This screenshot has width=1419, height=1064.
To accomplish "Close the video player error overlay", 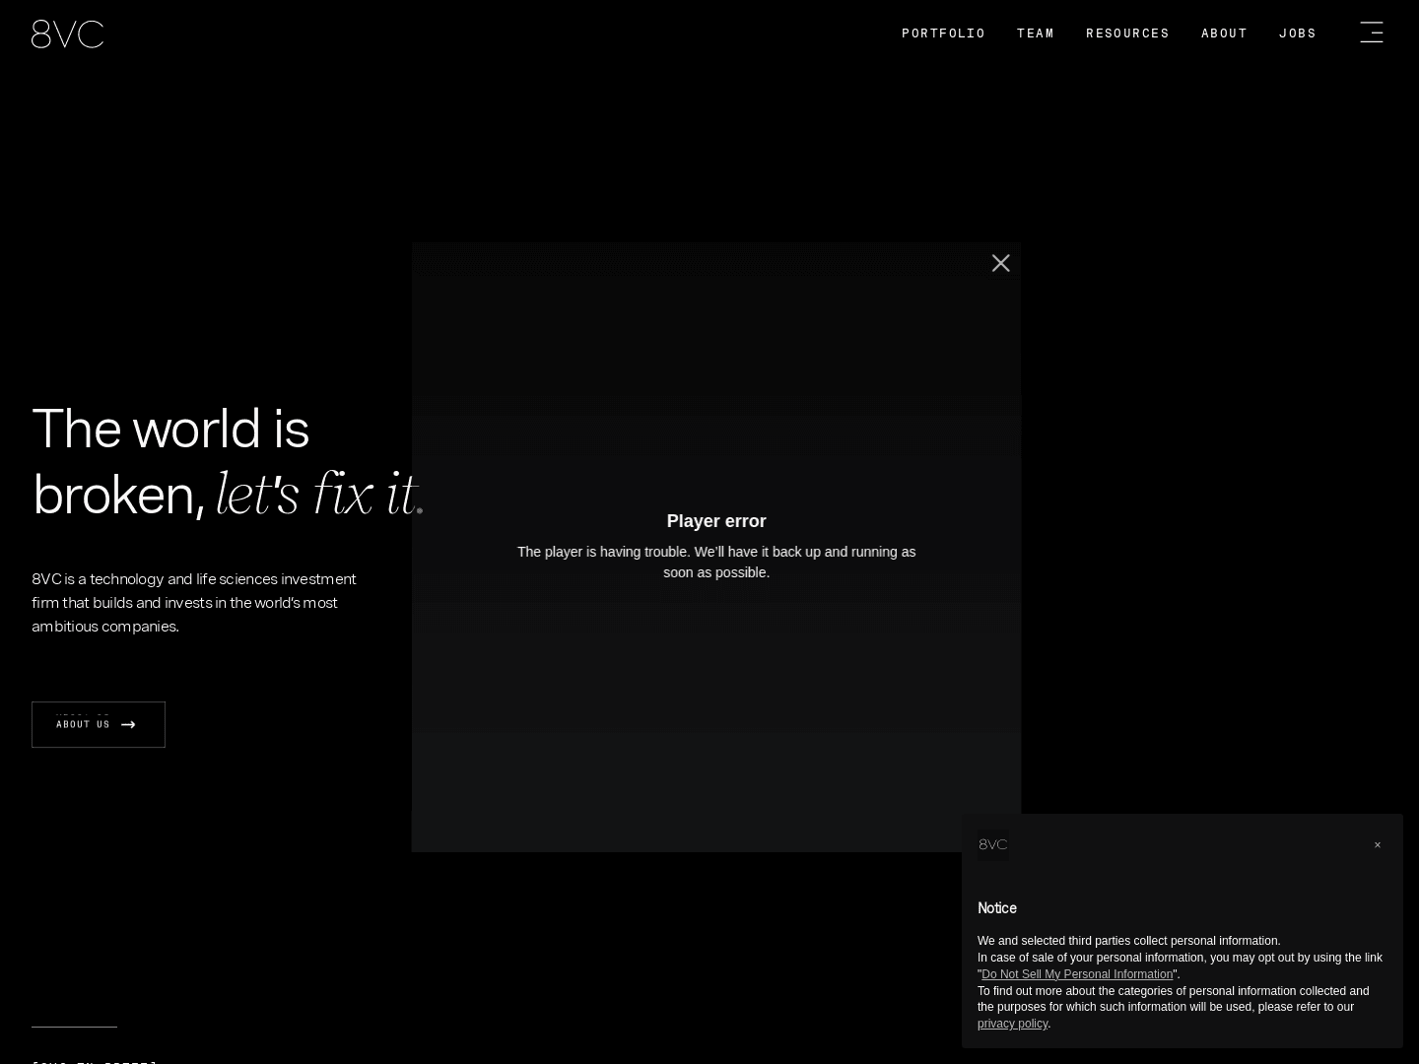I will (x=1000, y=263).
